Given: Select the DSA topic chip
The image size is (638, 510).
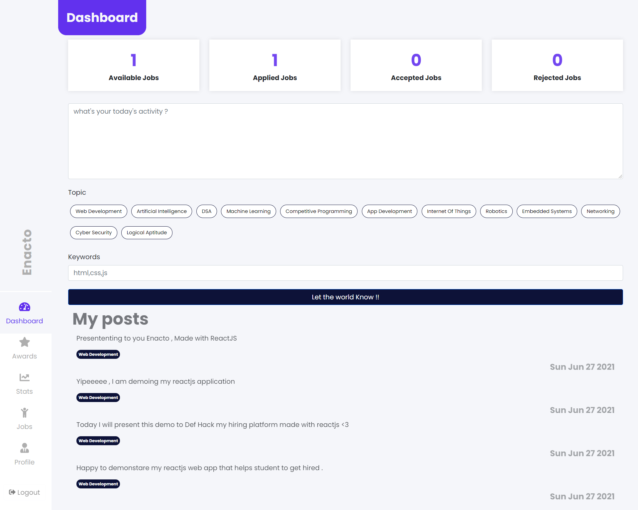Looking at the screenshot, I should [x=207, y=211].
